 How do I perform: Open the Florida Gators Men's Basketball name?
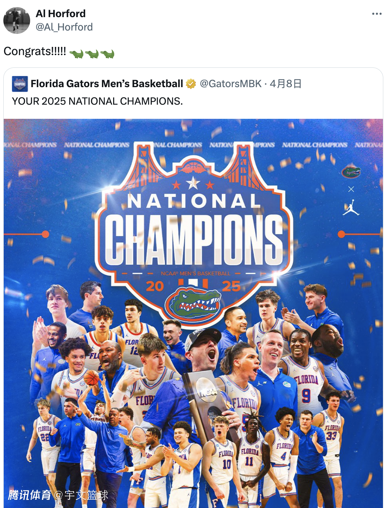tap(107, 84)
